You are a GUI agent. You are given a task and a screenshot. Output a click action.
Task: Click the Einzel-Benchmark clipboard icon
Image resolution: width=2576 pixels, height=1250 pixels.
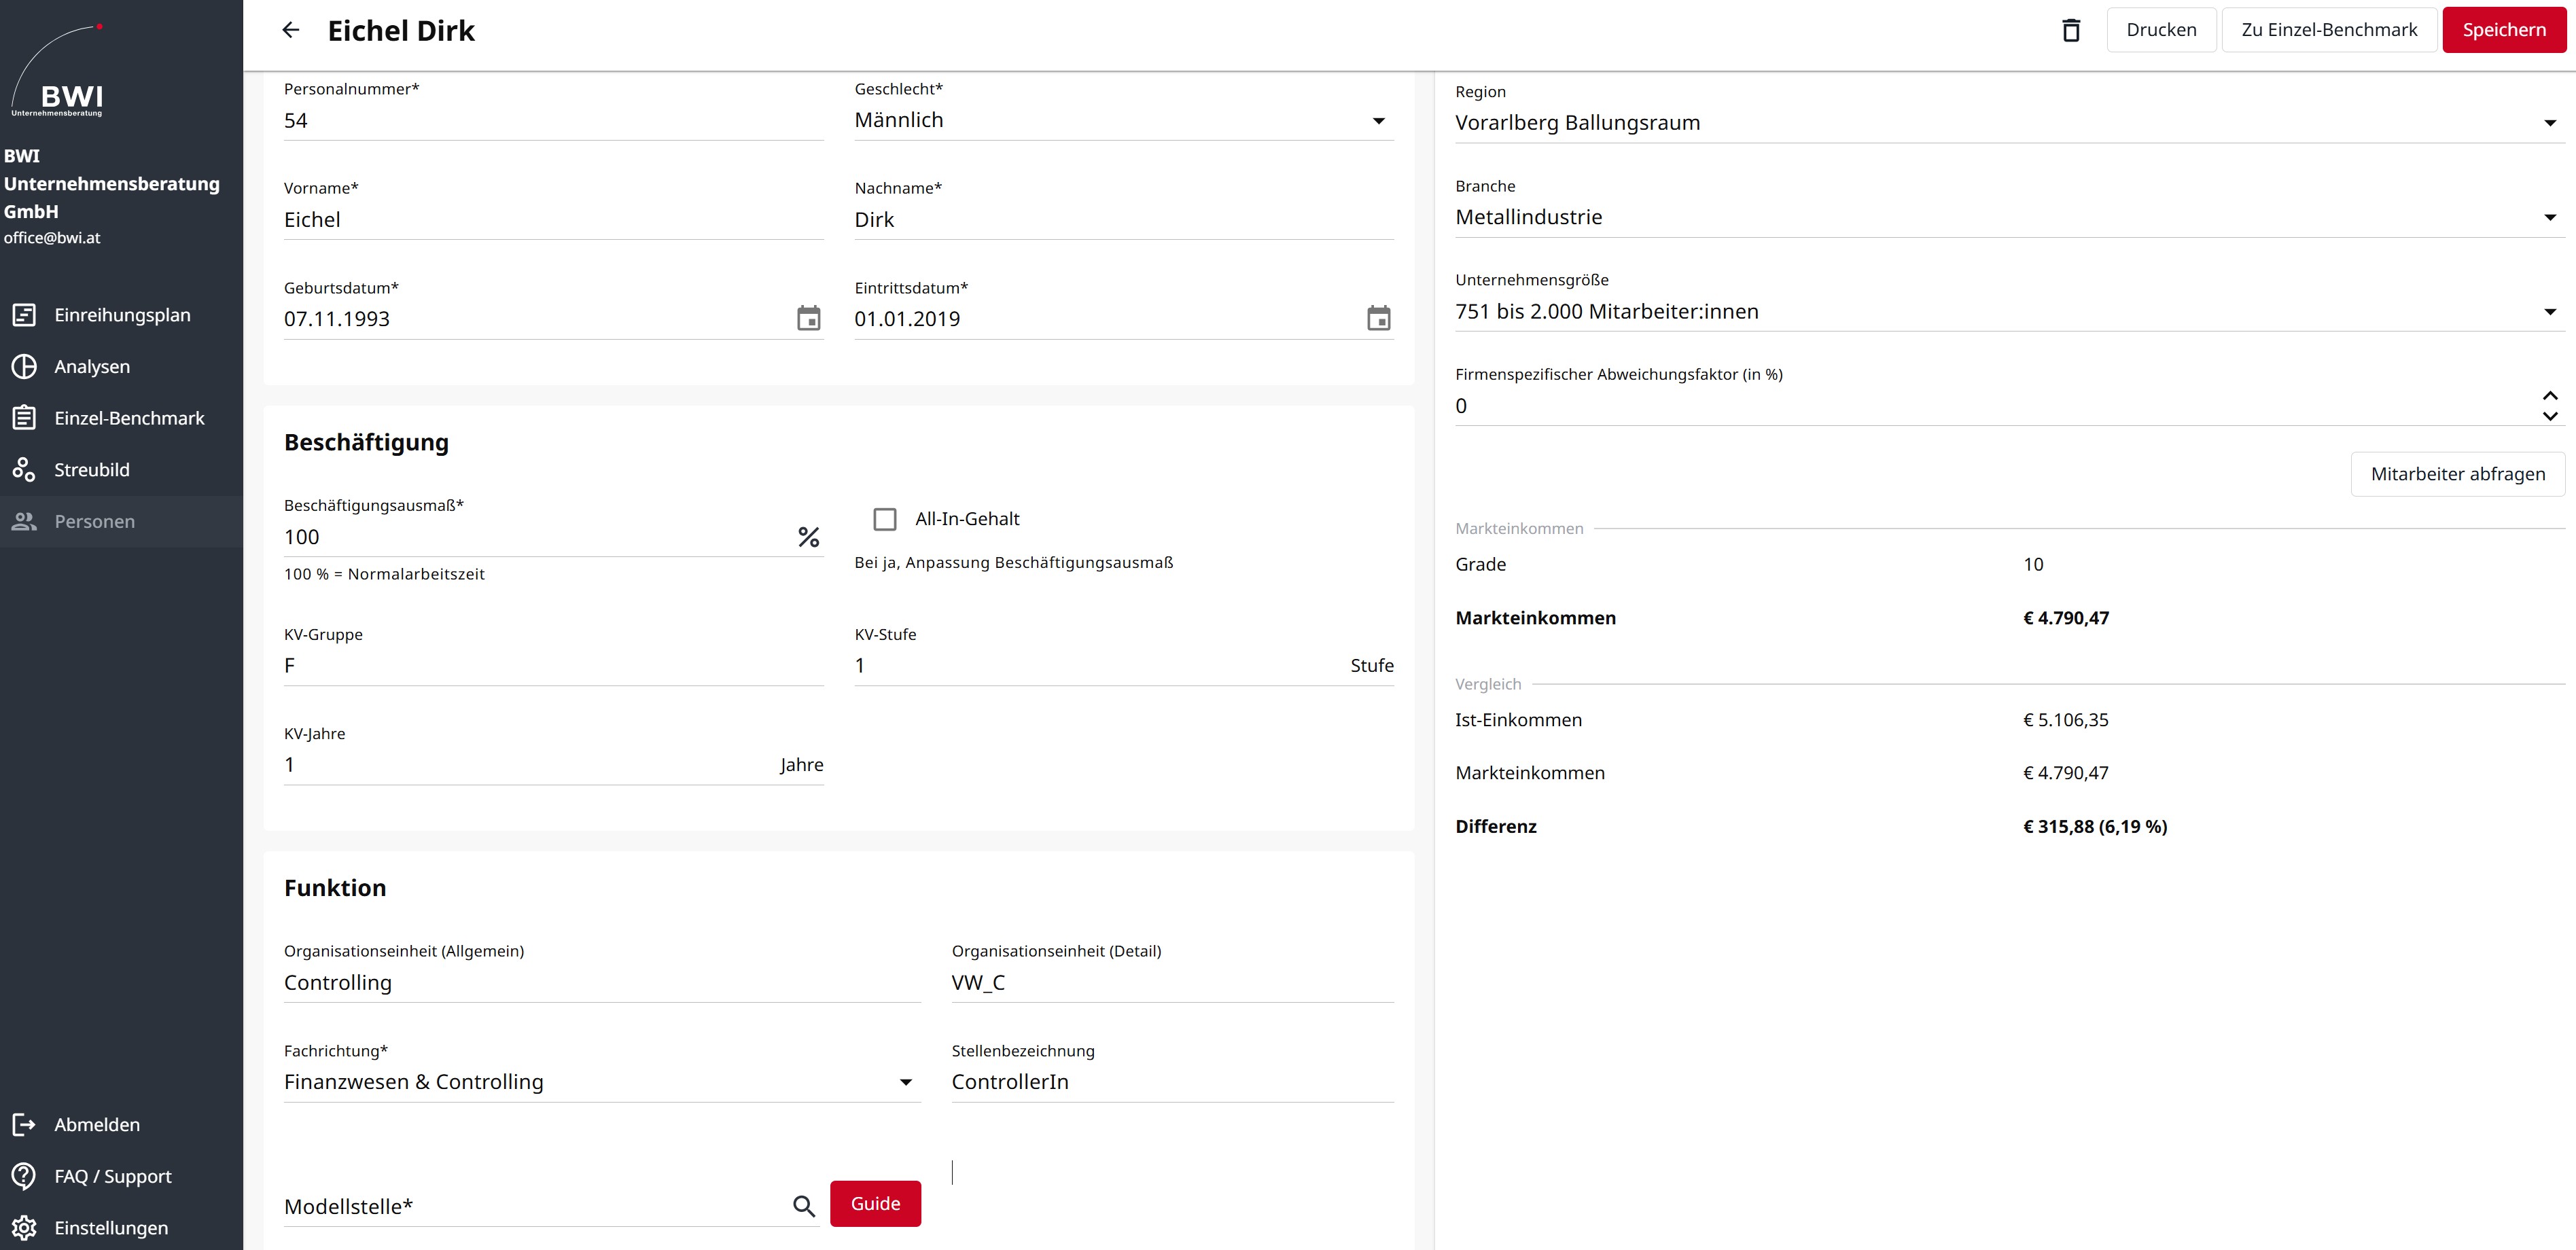pos(24,418)
